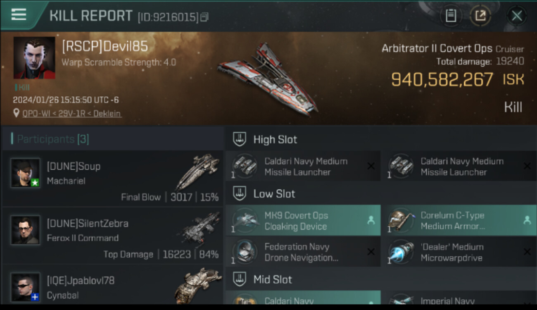Open location link QPO-WI < 29V-1R < Deklein
The height and width of the screenshot is (310, 537).
coord(72,113)
